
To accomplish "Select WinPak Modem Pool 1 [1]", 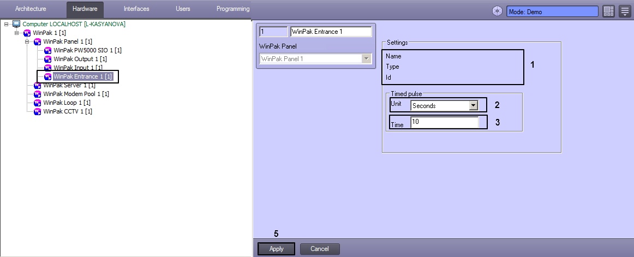I will (76, 94).
